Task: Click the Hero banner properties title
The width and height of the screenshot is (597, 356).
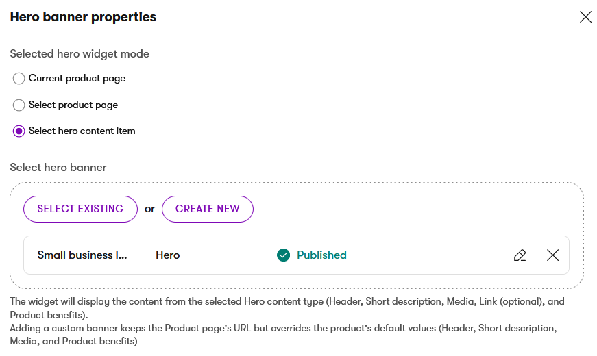Action: tap(83, 16)
